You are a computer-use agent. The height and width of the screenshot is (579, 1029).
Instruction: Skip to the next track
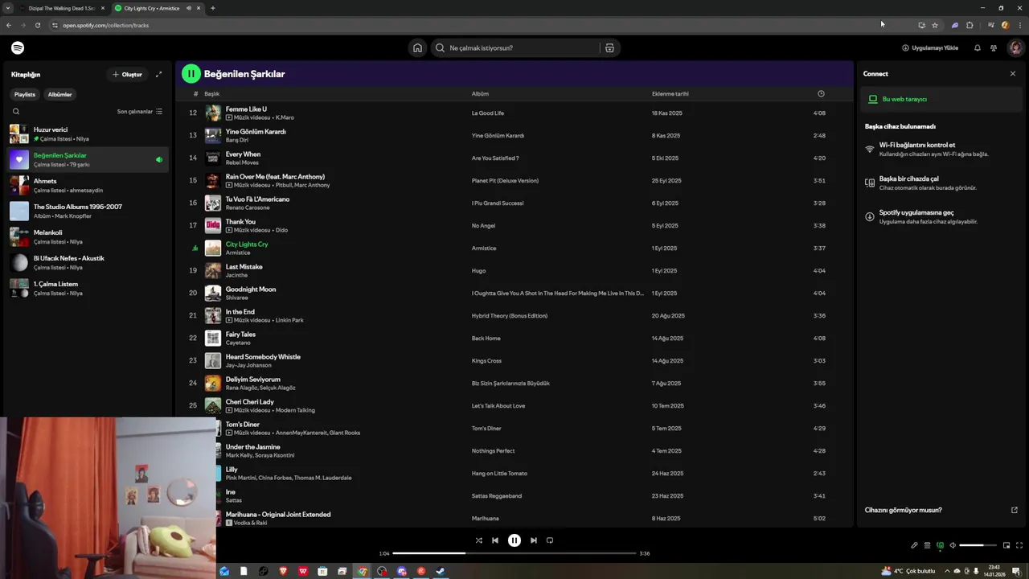[x=533, y=540]
